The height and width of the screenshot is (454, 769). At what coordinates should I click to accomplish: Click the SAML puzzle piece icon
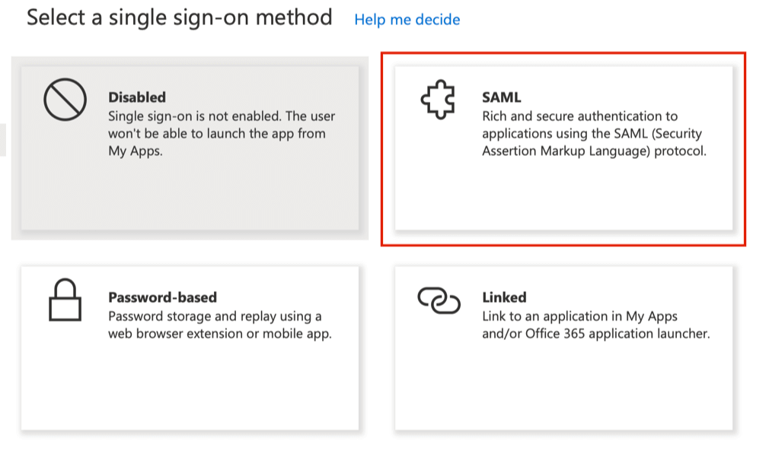pos(438,100)
